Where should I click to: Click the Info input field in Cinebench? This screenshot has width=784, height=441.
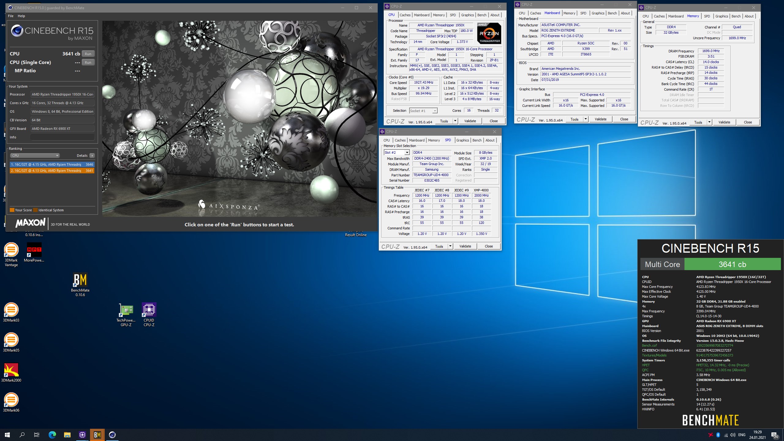(x=62, y=137)
